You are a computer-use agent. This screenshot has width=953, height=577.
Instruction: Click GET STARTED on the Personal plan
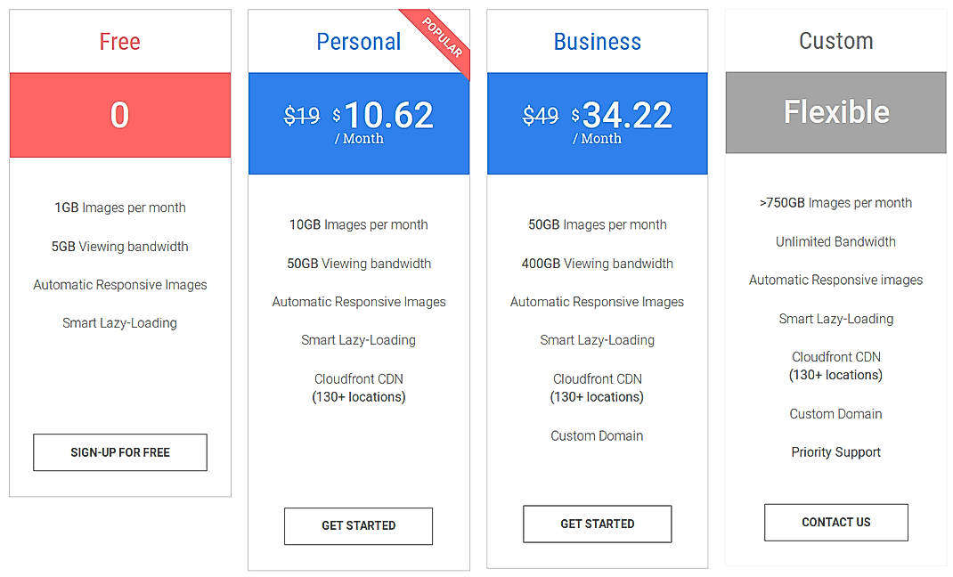pyautogui.click(x=358, y=526)
